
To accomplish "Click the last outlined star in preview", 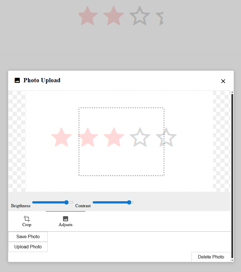I will pos(166,137).
